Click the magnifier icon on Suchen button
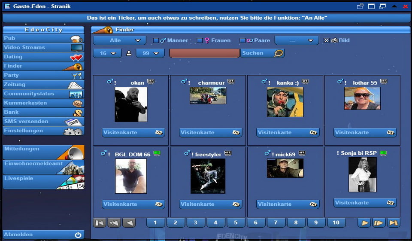 (279, 53)
